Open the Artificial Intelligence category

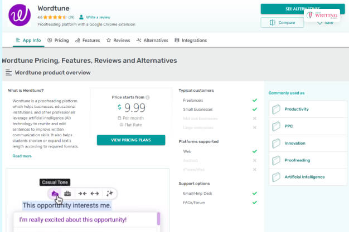(308, 177)
